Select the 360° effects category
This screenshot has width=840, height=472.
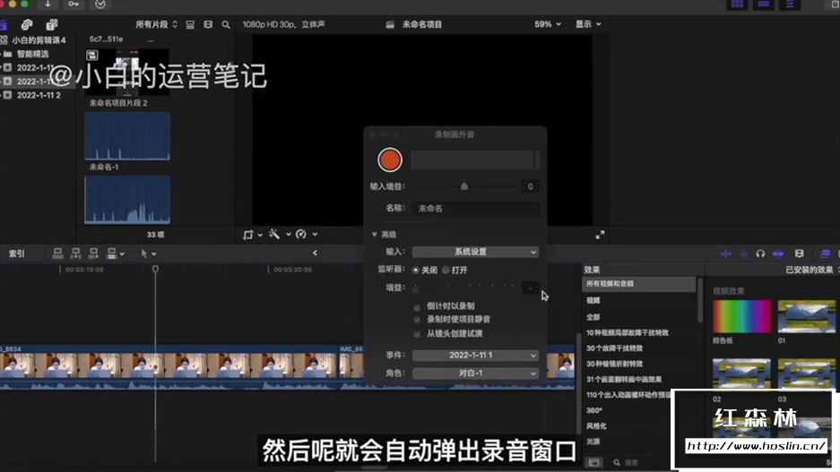(594, 410)
